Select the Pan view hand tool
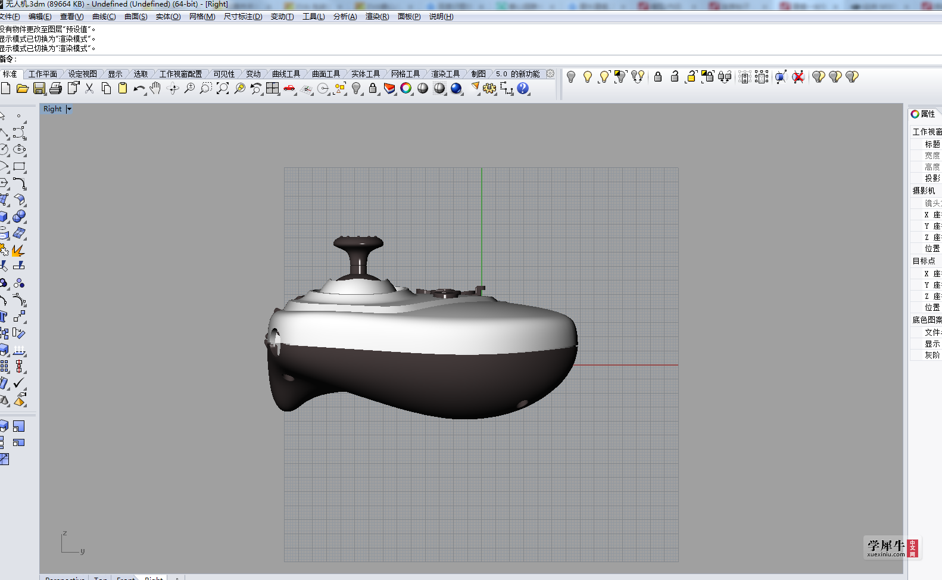The width and height of the screenshot is (942, 580). coord(155,89)
